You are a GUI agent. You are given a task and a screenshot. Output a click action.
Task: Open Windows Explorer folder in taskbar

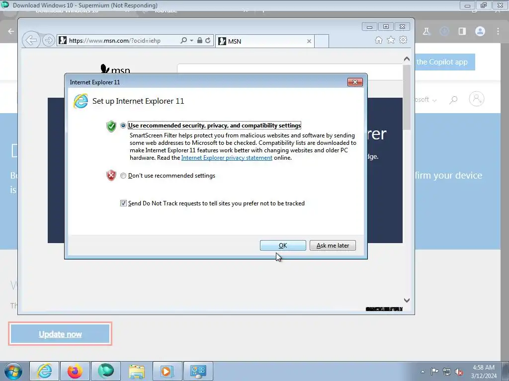click(x=137, y=371)
